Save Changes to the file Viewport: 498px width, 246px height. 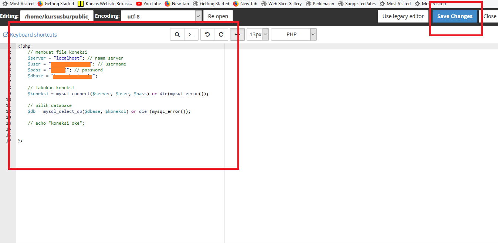455,16
